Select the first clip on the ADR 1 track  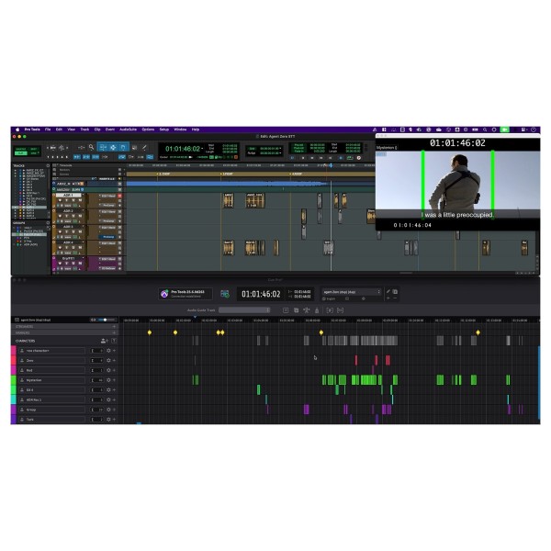(228, 200)
